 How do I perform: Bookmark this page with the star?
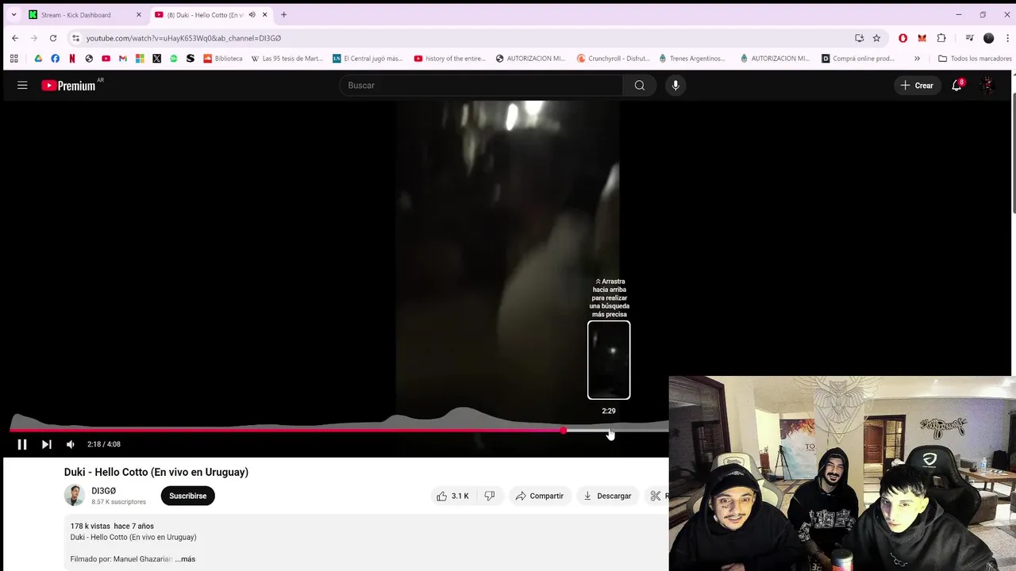point(876,38)
